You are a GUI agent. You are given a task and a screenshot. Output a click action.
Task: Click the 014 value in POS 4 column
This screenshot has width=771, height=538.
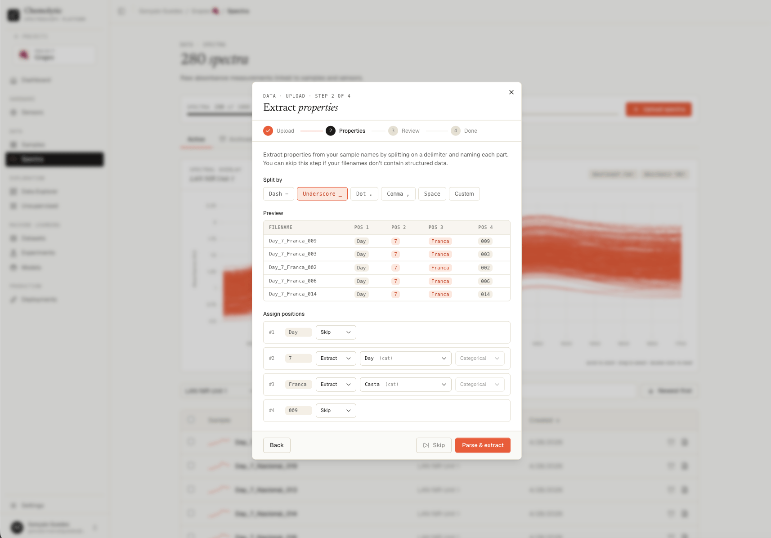tap(485, 295)
